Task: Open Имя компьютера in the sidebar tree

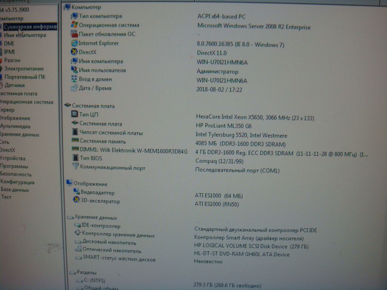Action: 25,35
